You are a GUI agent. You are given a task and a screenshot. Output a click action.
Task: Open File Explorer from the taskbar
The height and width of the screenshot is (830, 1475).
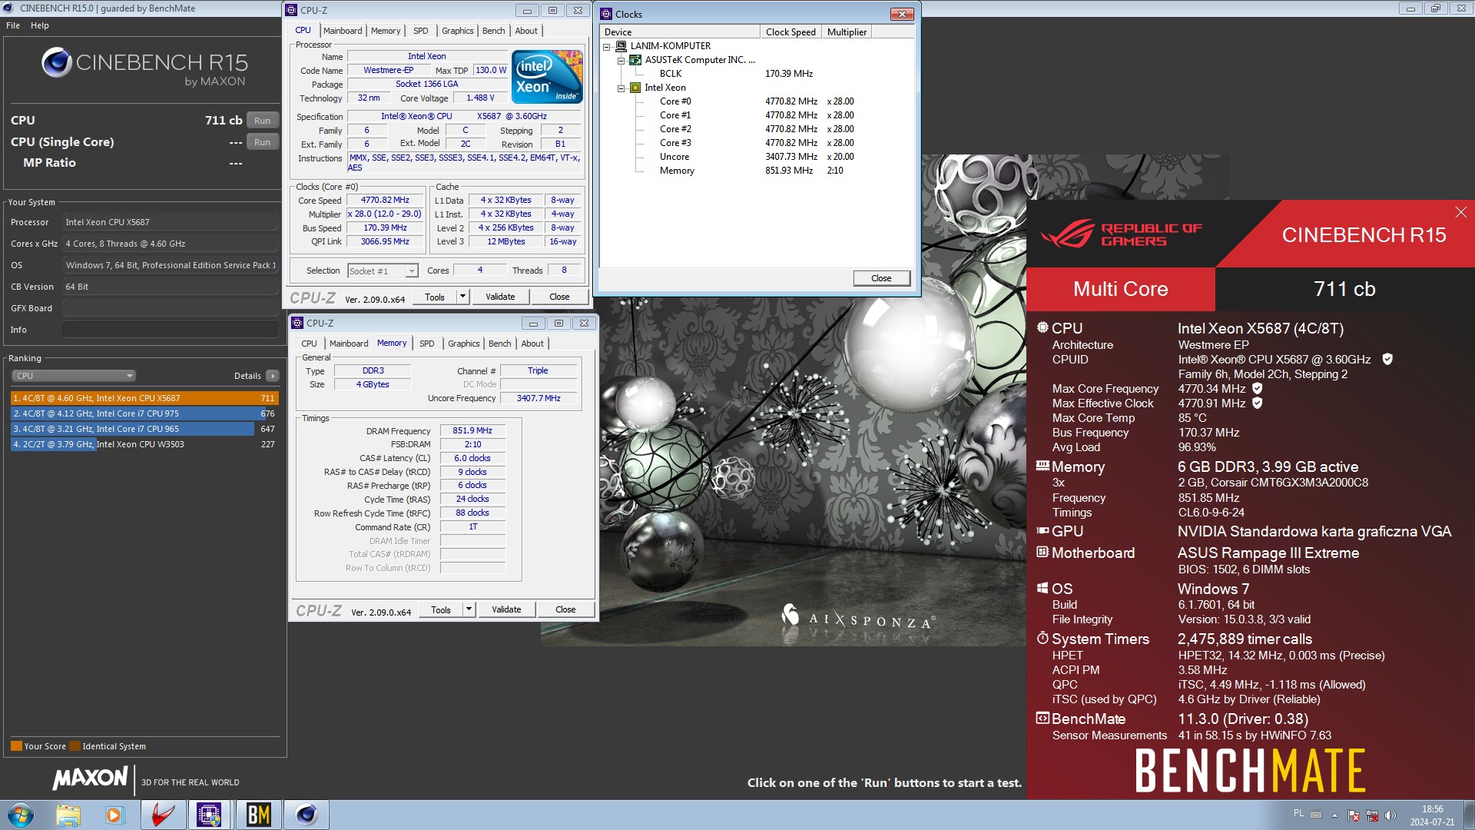(x=68, y=815)
